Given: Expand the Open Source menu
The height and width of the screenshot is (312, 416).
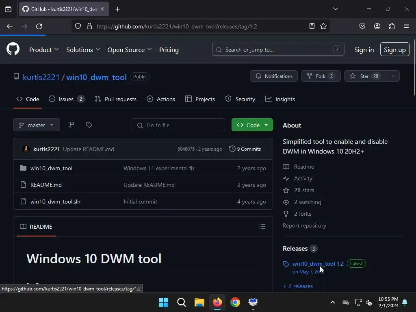Looking at the screenshot, I should 130,50.
